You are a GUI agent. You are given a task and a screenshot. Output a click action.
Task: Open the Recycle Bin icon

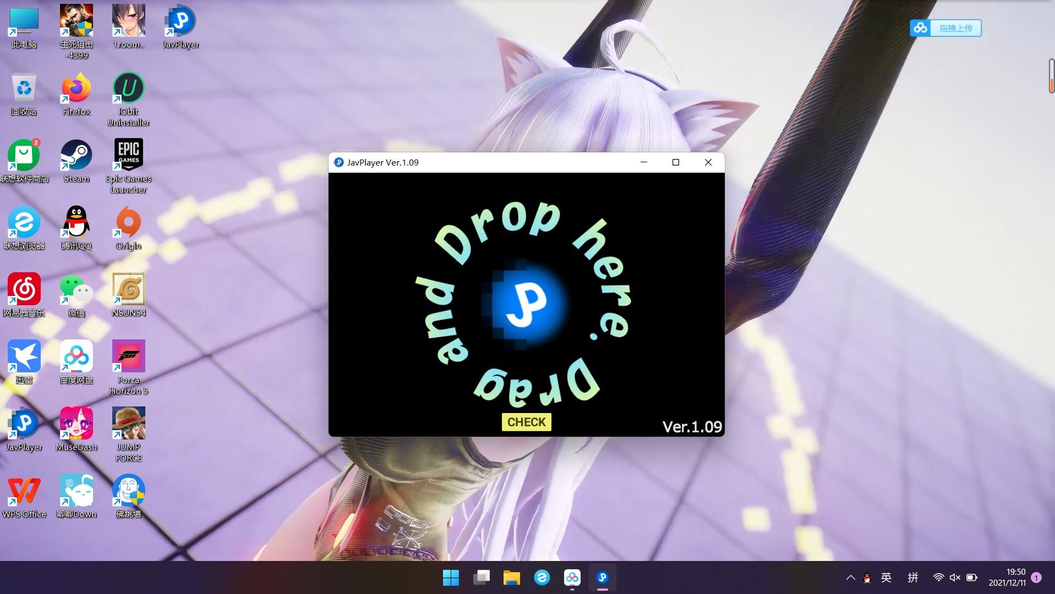point(24,90)
